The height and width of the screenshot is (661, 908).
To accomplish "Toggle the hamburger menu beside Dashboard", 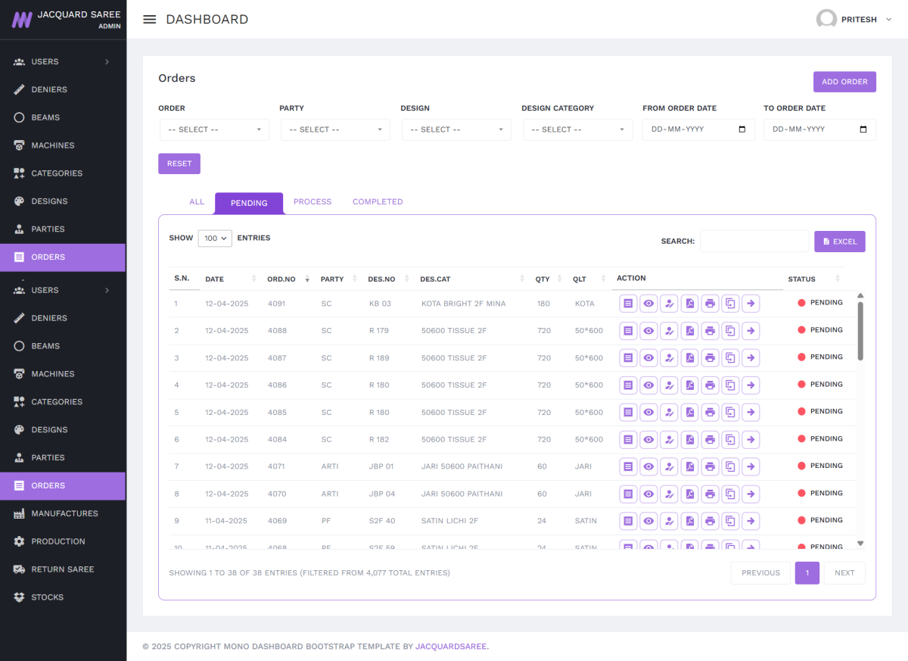I will point(150,20).
